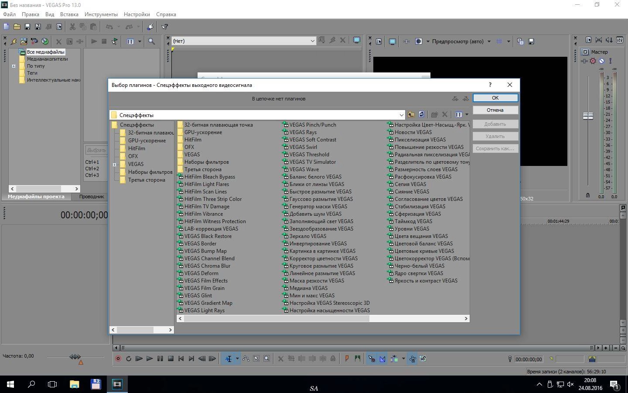Viewport: 628px width, 393px height.
Task: Expand По типу node in media tree
Action: pyautogui.click(x=14, y=66)
